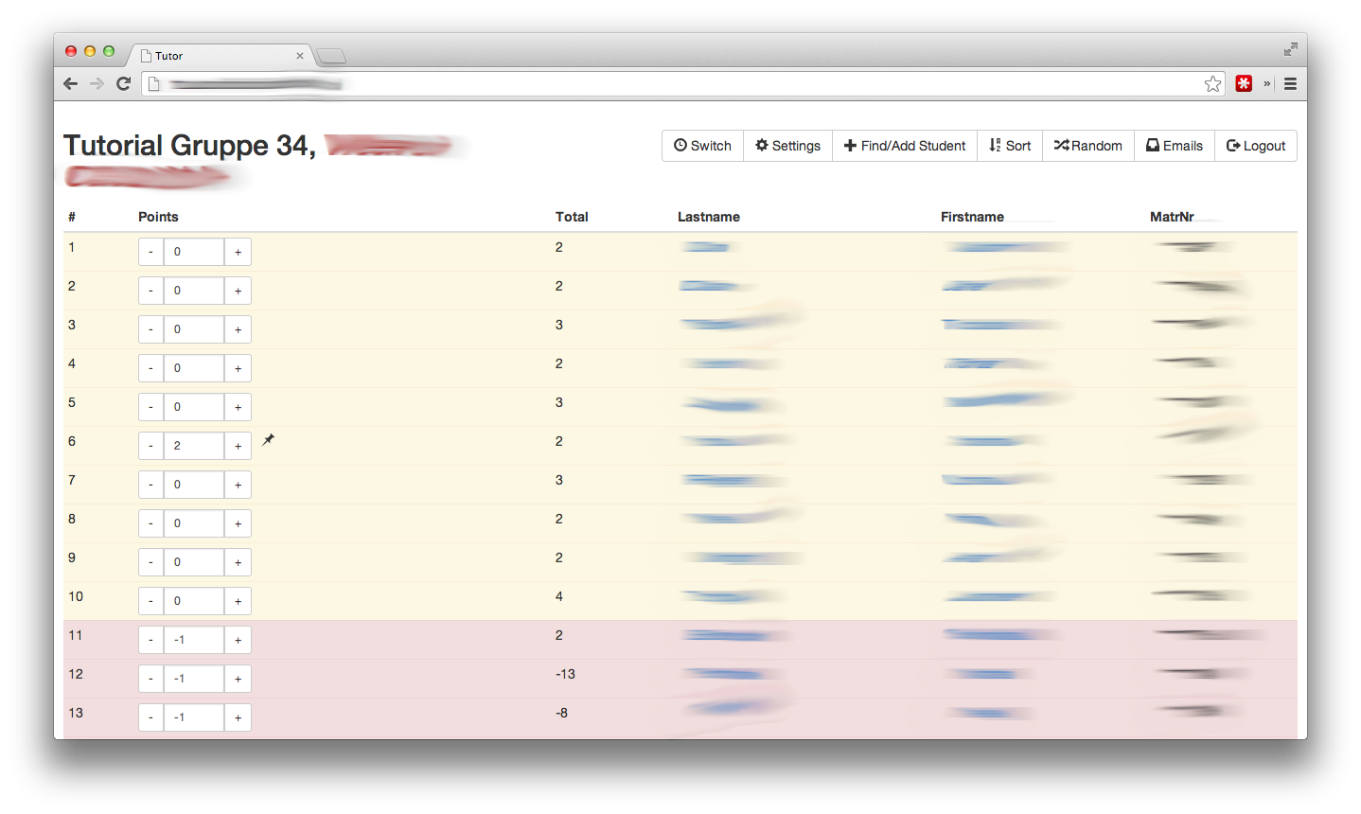The image size is (1361, 814).
Task: Show hidden extensions via double chevron
Action: pos(1266,84)
